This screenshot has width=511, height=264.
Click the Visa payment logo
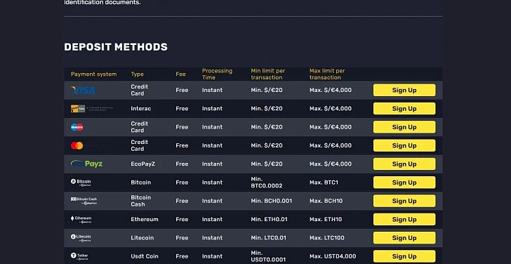83,91
